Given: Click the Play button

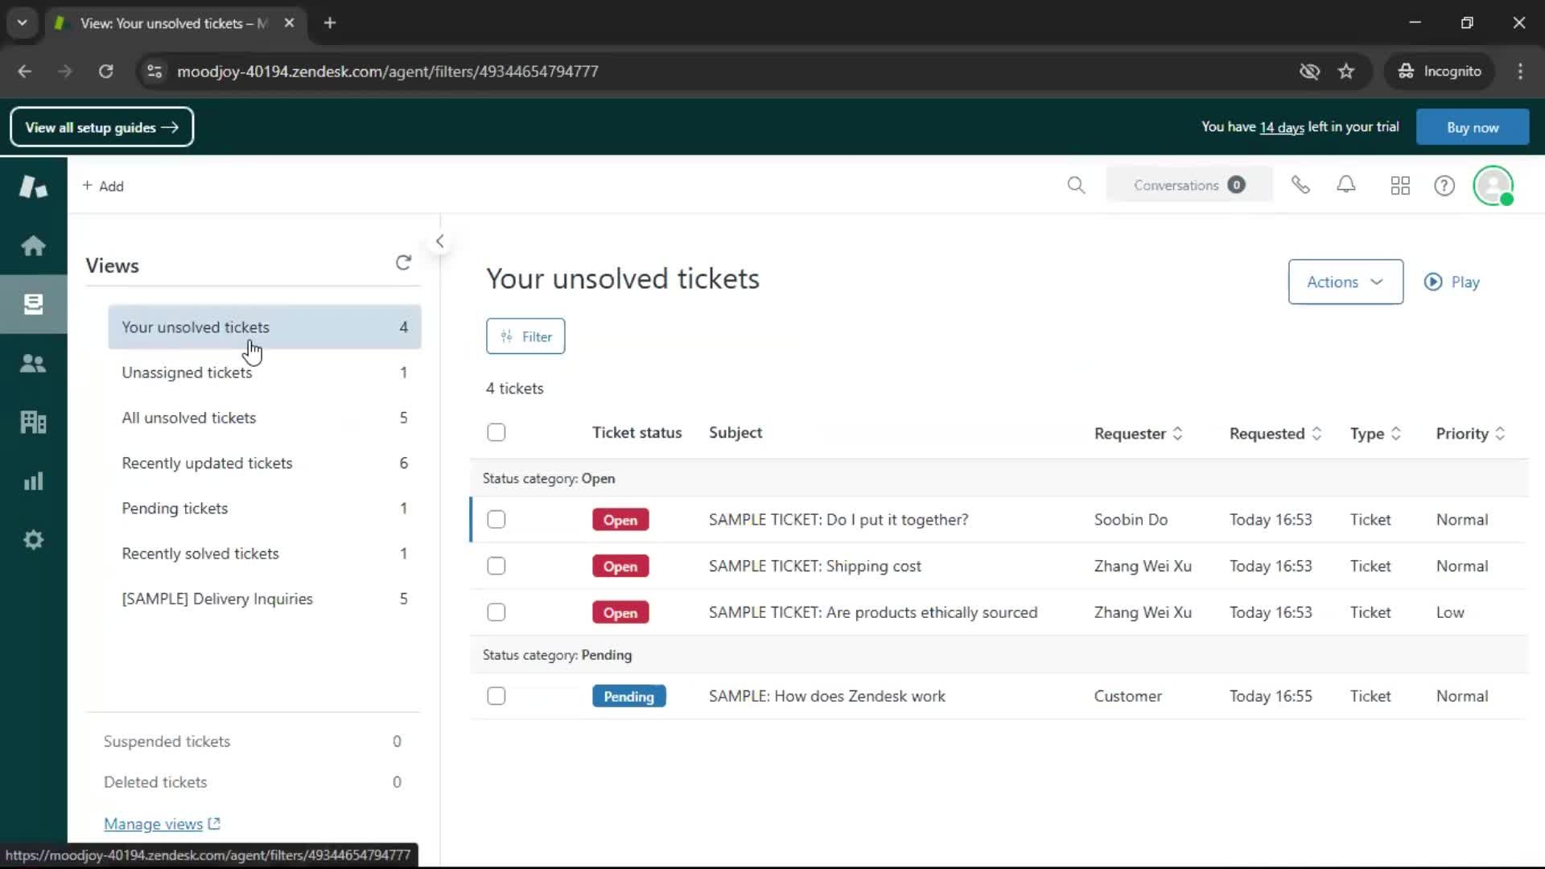Looking at the screenshot, I should [x=1452, y=282].
